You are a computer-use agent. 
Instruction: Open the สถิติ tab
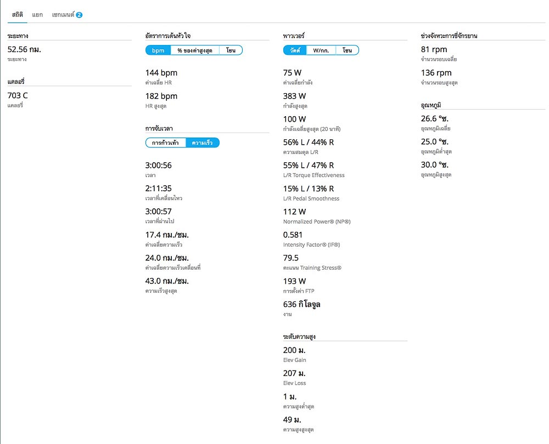18,14
